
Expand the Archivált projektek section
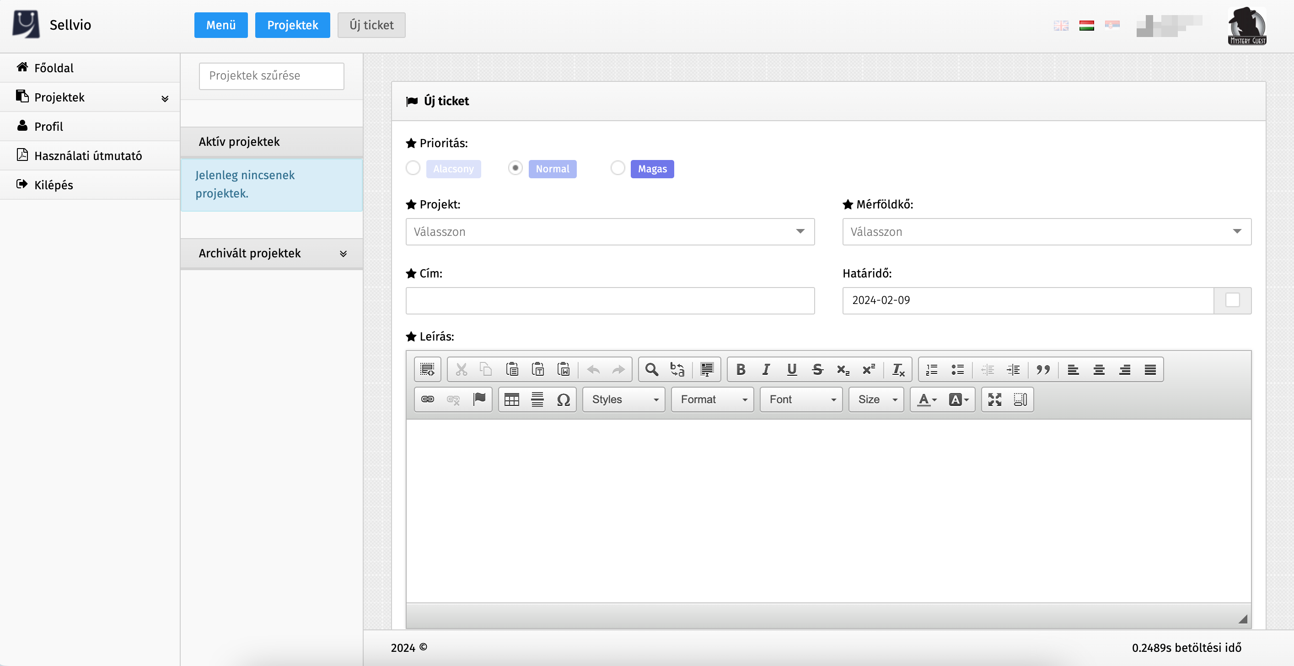tap(271, 253)
